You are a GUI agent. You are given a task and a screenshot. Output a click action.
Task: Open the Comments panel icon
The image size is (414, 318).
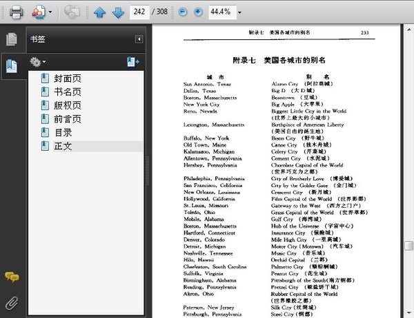(12, 277)
